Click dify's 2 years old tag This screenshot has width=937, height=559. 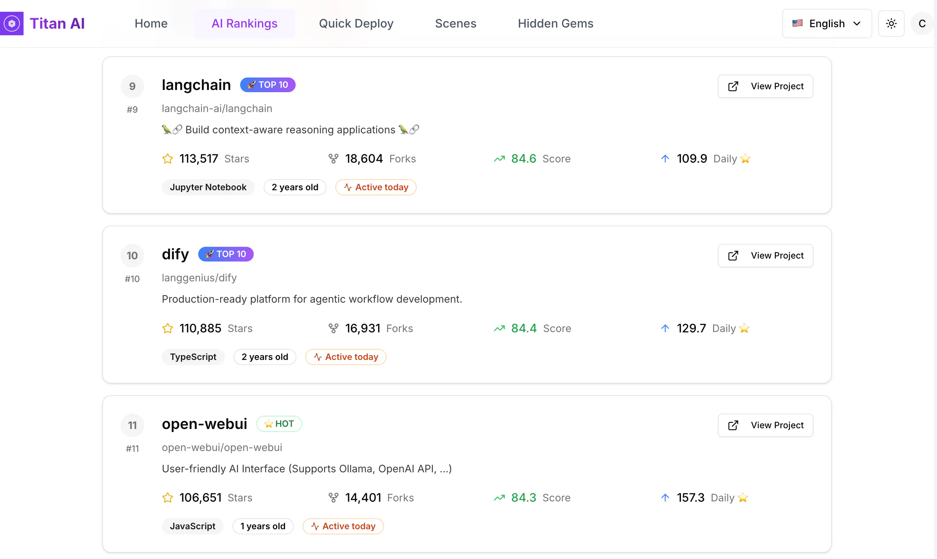[265, 357]
